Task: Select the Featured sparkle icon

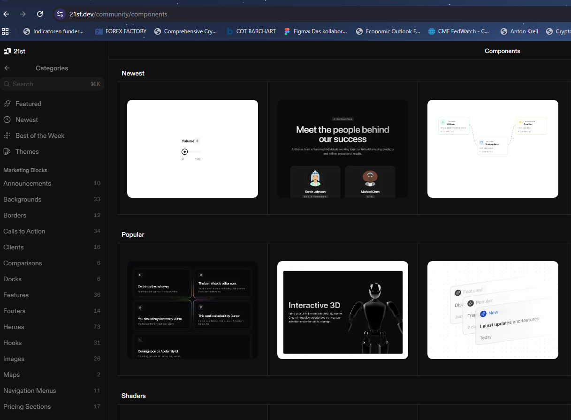Action: click(x=7, y=104)
